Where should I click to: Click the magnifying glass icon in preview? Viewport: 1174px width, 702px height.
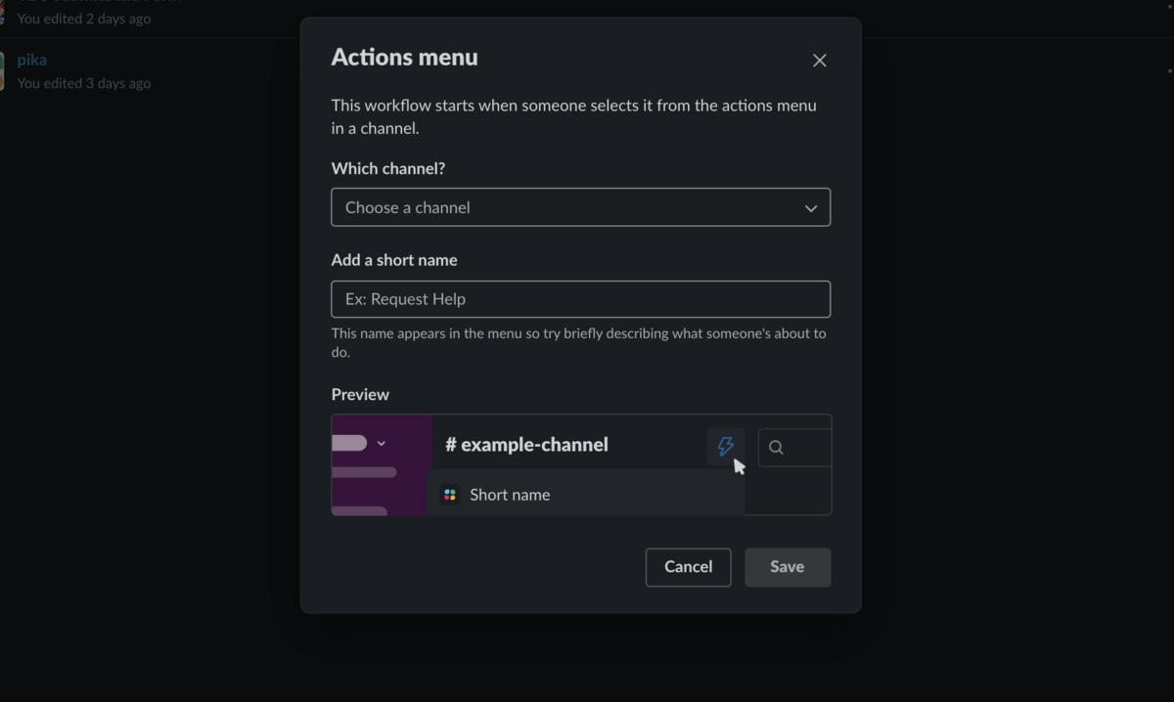click(776, 448)
